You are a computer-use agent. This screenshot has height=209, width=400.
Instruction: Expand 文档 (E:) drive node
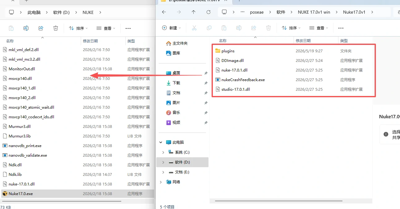point(163,172)
